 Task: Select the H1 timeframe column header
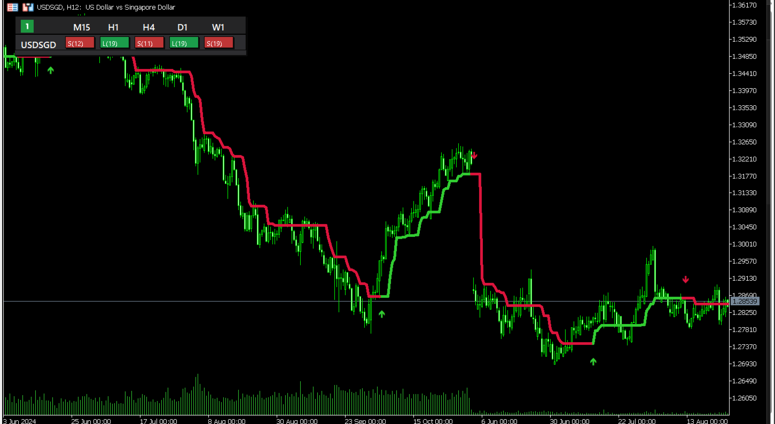[x=113, y=27]
